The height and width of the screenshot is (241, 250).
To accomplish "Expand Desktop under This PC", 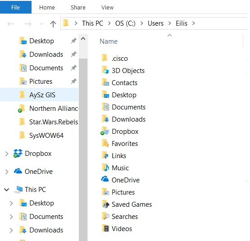I will [x=11, y=203].
